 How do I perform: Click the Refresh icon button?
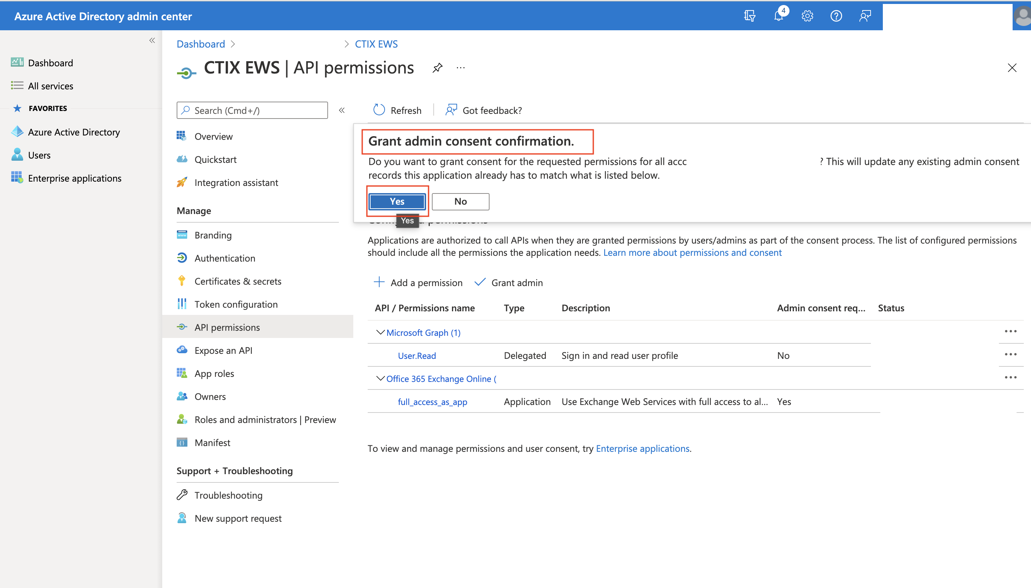379,110
